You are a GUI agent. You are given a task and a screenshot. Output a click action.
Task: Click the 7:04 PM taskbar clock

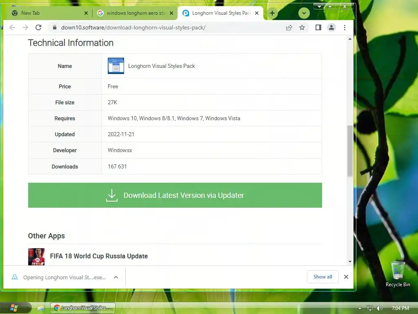coord(400,308)
